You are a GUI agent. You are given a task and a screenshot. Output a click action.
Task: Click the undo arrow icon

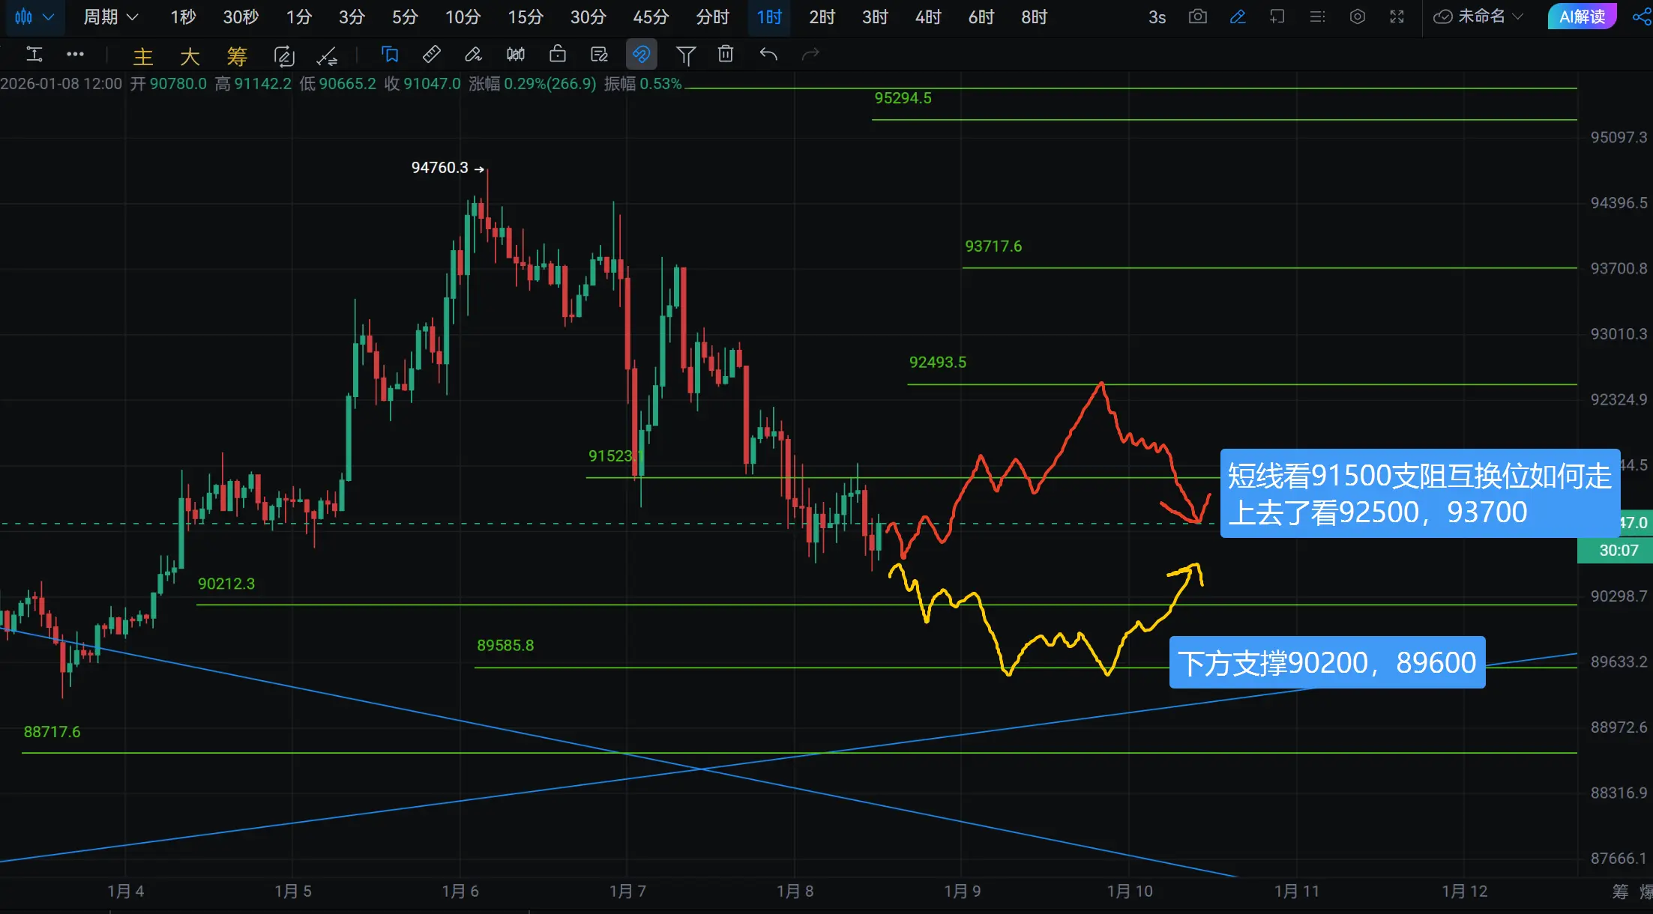768,54
